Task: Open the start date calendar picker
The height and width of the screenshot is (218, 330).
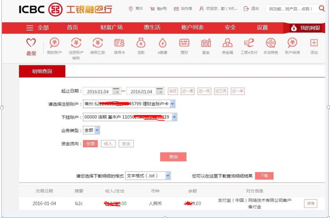Action: [x=116, y=91]
